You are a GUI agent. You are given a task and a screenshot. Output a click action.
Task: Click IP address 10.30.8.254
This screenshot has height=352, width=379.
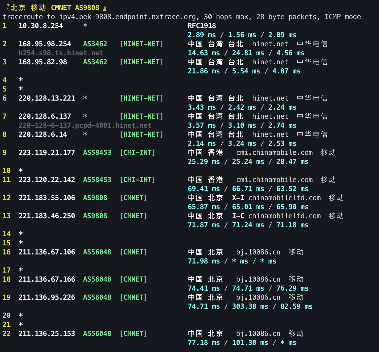coord(41,26)
